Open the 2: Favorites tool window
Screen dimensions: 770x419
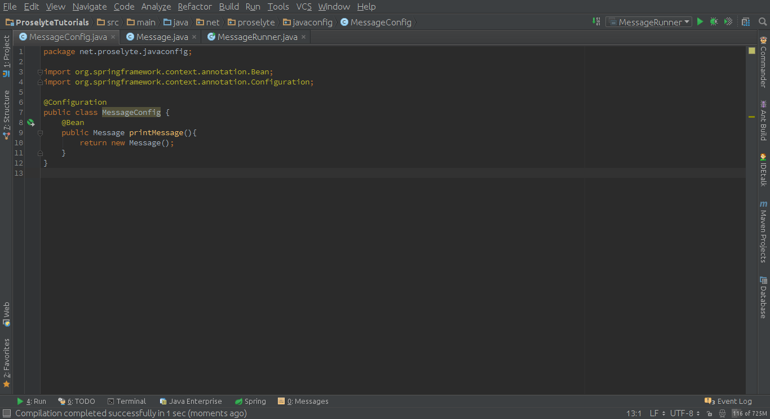click(6, 363)
